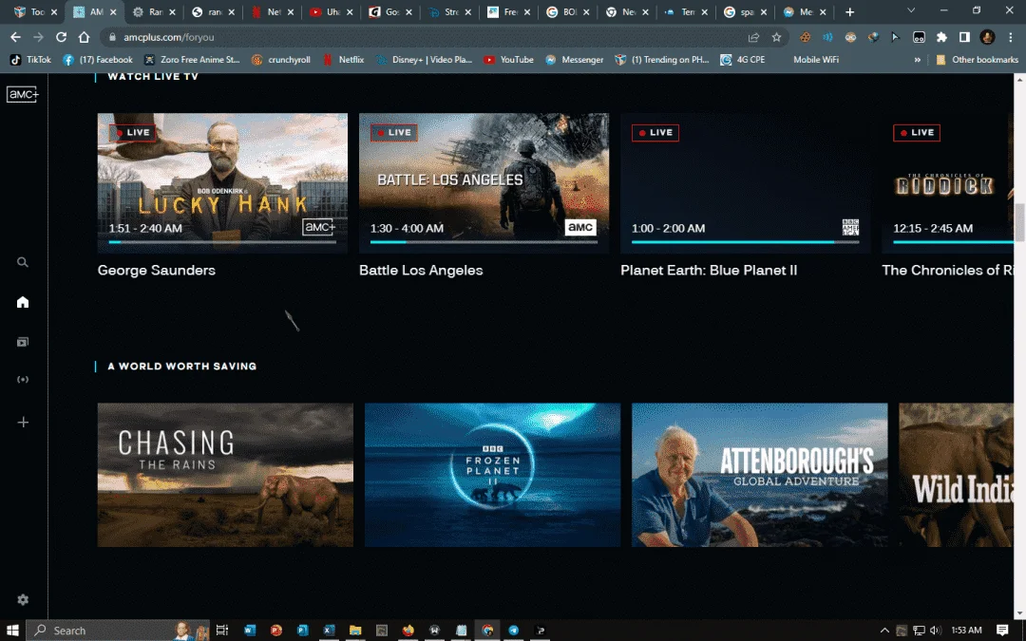
Task: Click the 'Battle Los Angeles' title text
Action: (421, 270)
